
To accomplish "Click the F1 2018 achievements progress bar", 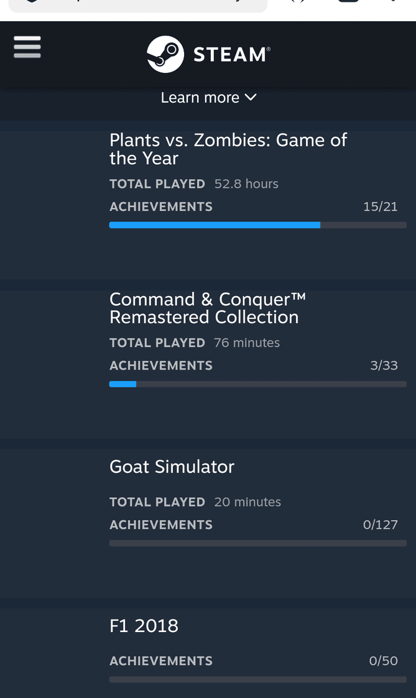I will pos(257,679).
